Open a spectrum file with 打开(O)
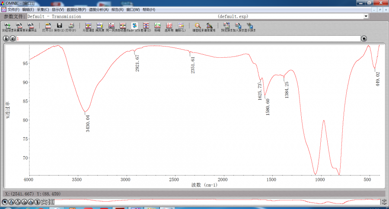Screen dimensions: 389x209 coord(48,27)
